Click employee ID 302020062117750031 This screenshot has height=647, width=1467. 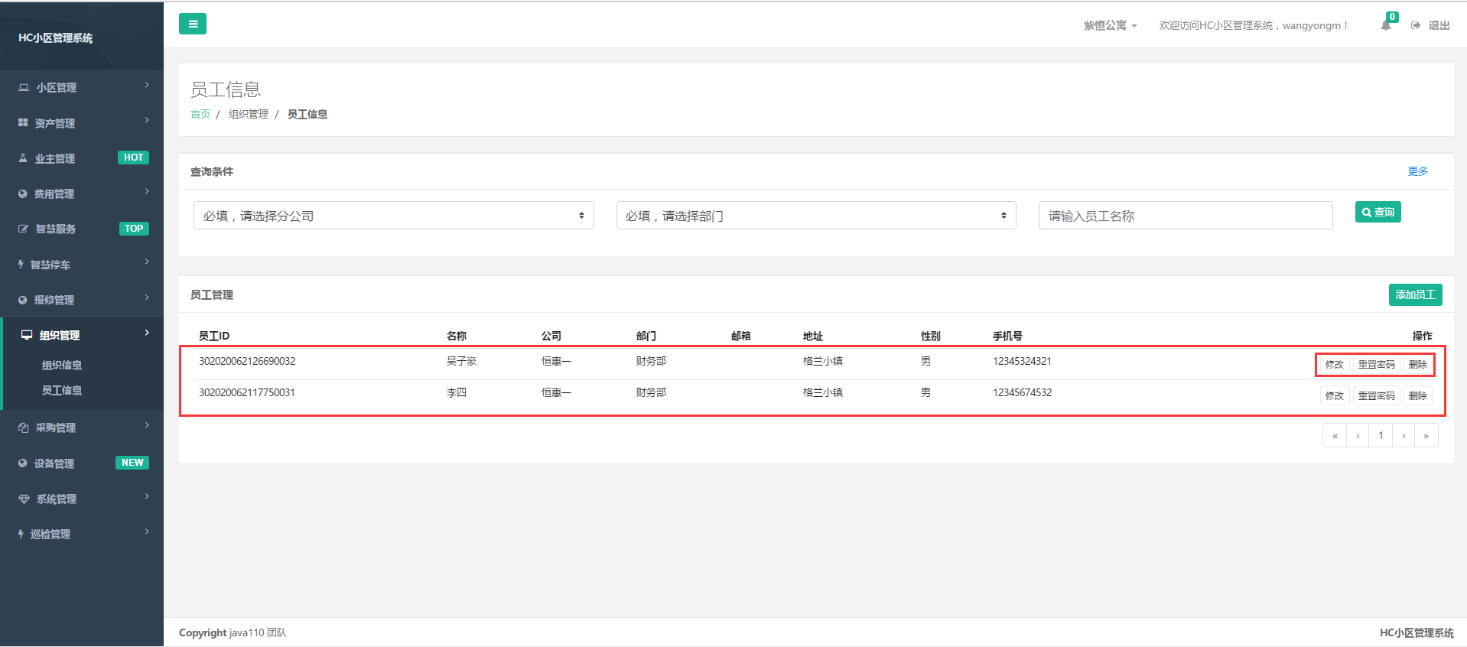247,392
